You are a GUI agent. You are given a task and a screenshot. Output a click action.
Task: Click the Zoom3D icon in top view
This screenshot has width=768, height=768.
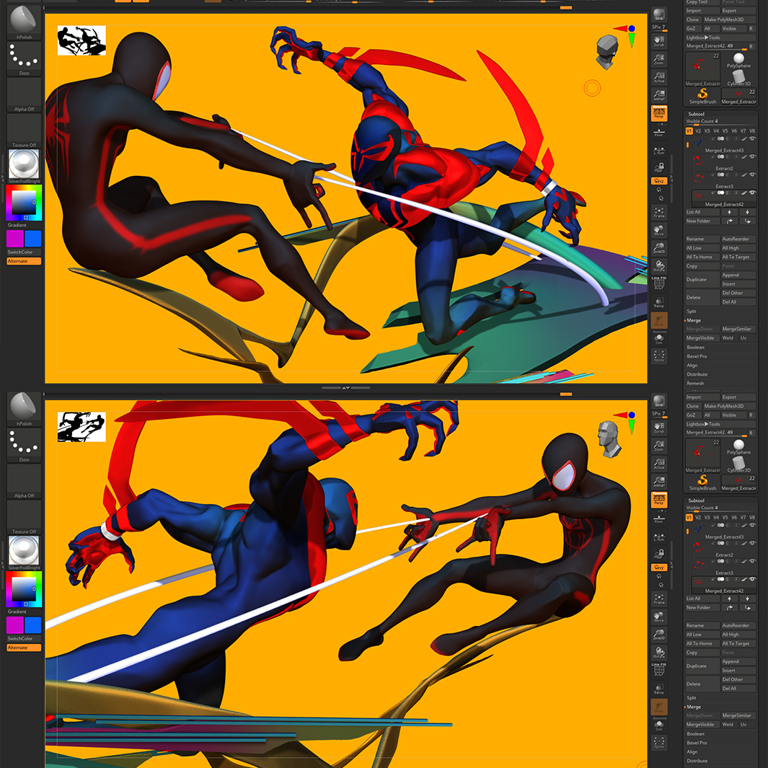tap(659, 248)
